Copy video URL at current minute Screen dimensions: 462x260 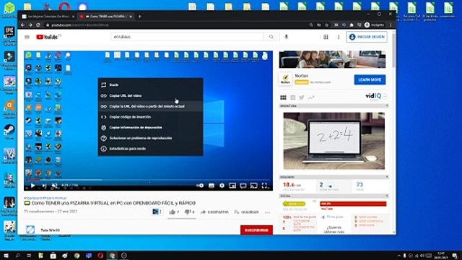(150, 106)
